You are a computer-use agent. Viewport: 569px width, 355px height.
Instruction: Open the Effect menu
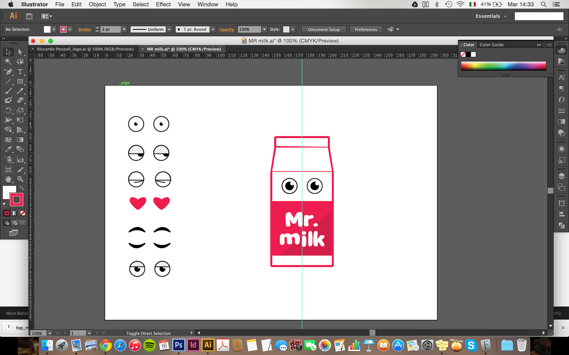coord(163,4)
